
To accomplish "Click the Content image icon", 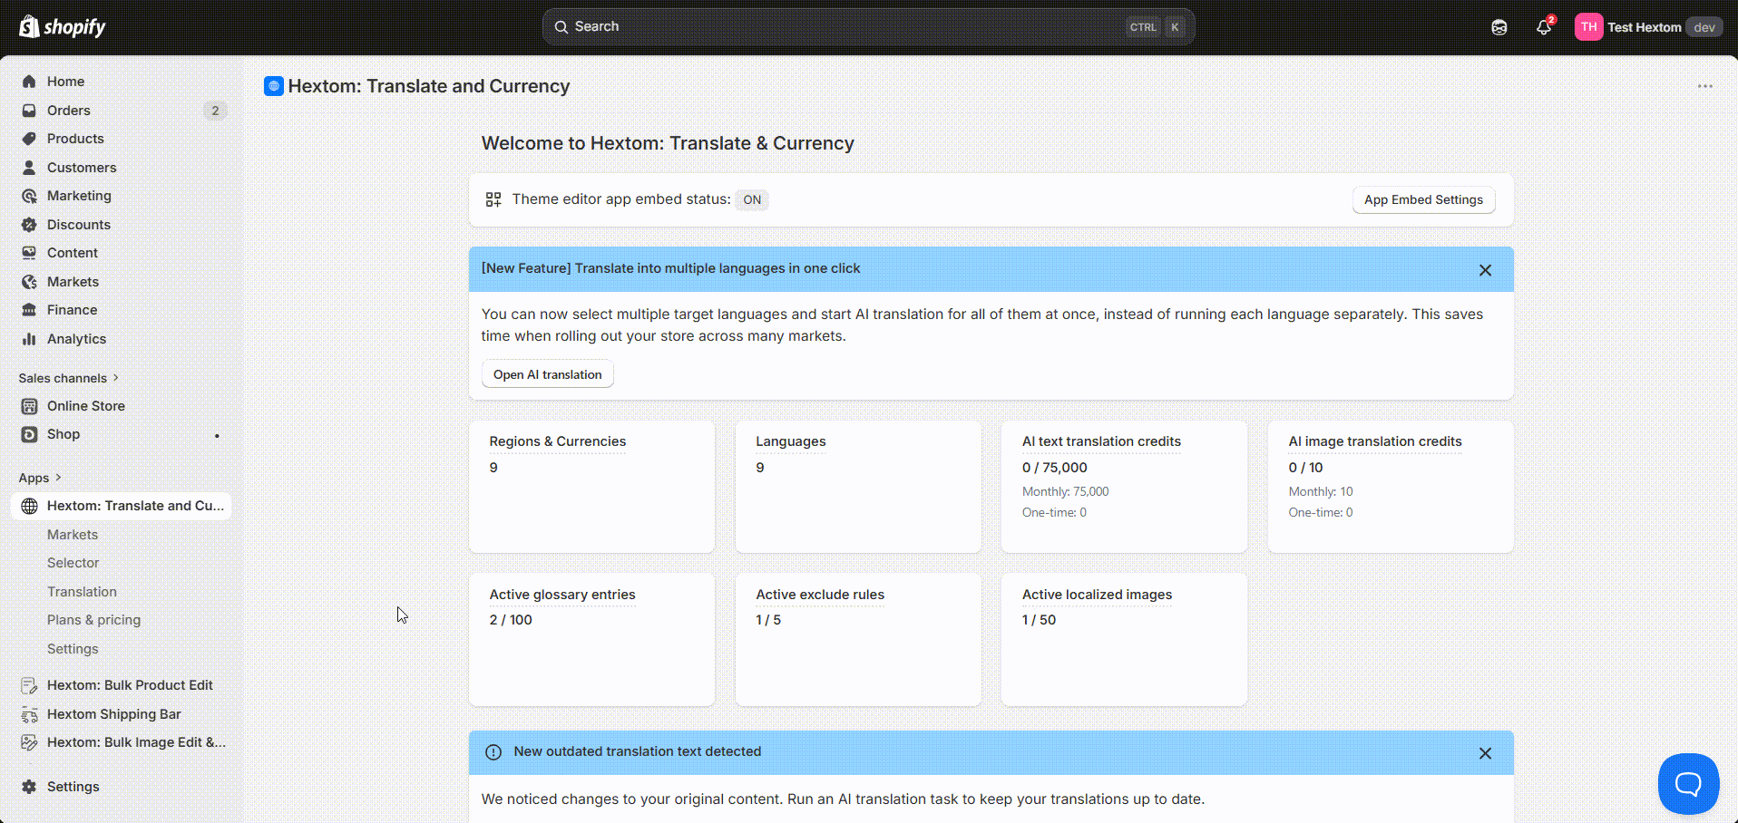I will tap(29, 253).
